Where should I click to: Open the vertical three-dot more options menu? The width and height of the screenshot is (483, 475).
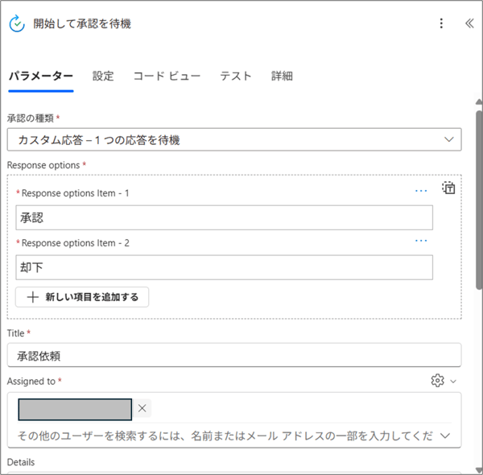coord(440,23)
